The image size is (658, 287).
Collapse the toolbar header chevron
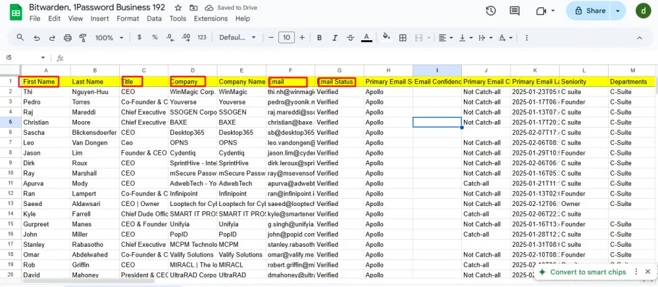coord(640,38)
